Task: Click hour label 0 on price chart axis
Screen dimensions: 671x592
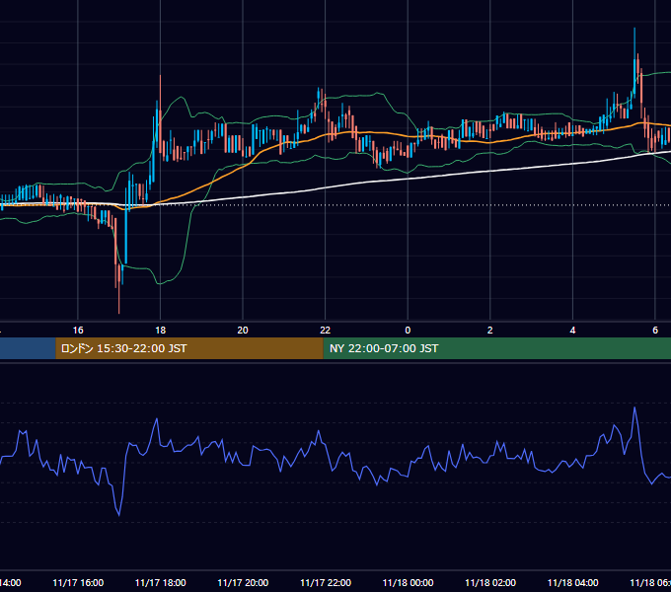Action: click(x=408, y=331)
